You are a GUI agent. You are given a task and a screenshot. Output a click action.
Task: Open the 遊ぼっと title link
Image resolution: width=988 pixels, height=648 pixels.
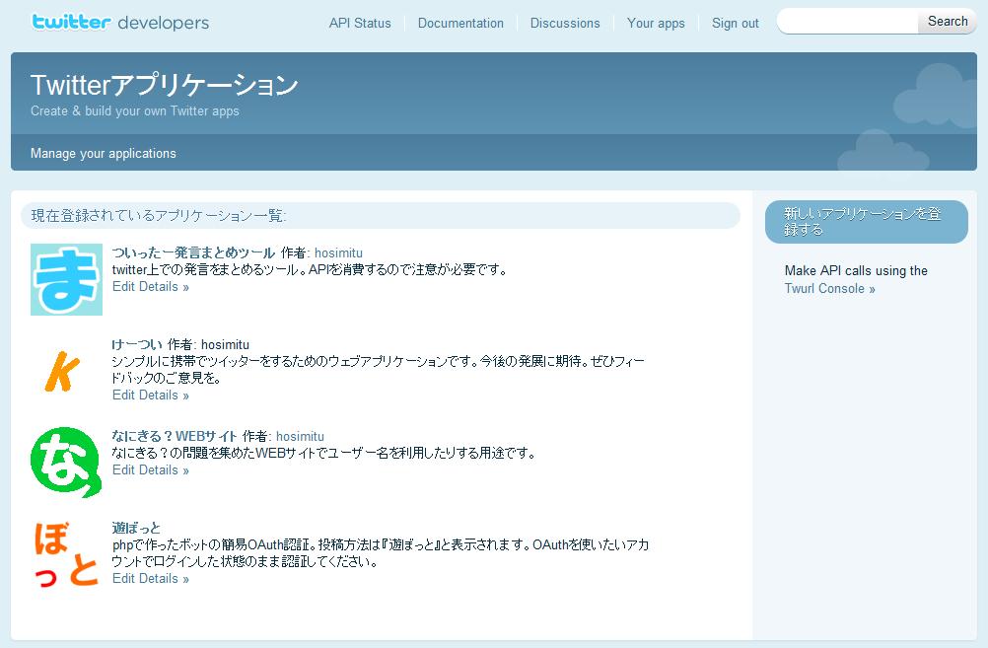pyautogui.click(x=136, y=528)
